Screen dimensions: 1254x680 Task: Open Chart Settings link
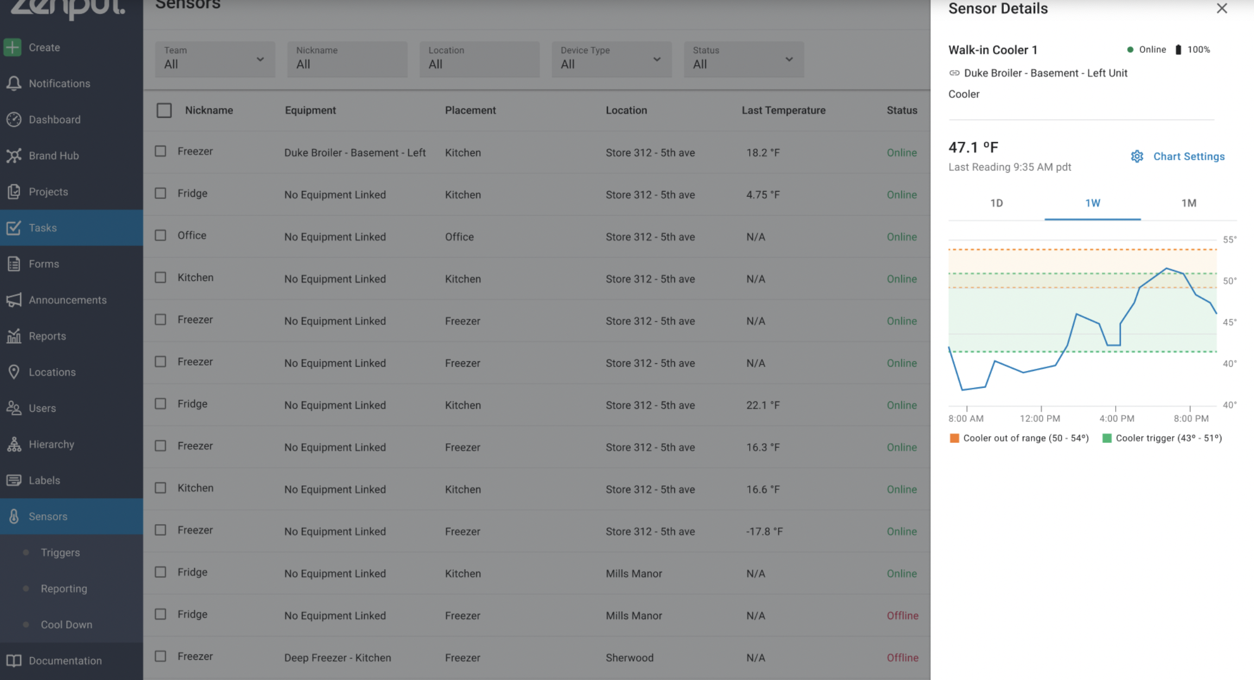pyautogui.click(x=1189, y=156)
